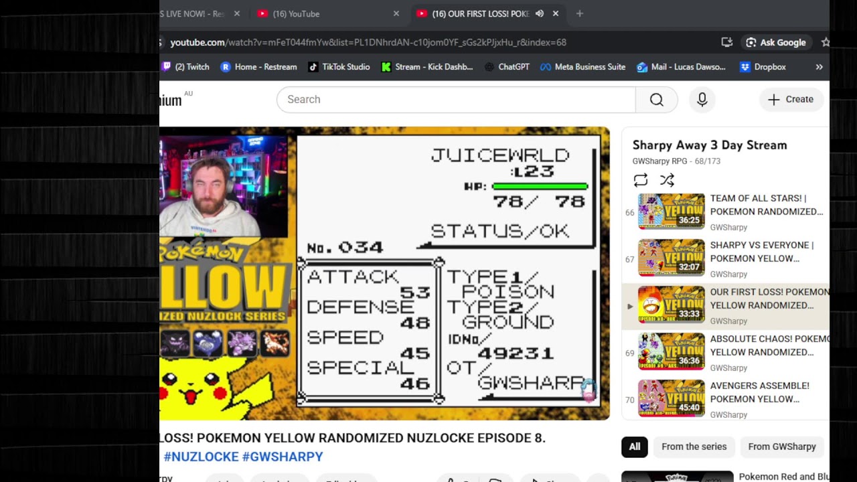Play TEAM OF ALL STARS video thumbnail
This screenshot has width=857, height=482.
[672, 212]
